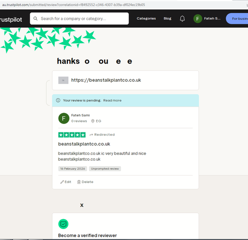Click the EG country label
Image resolution: width=248 pixels, height=240 pixels.
[x=99, y=121]
